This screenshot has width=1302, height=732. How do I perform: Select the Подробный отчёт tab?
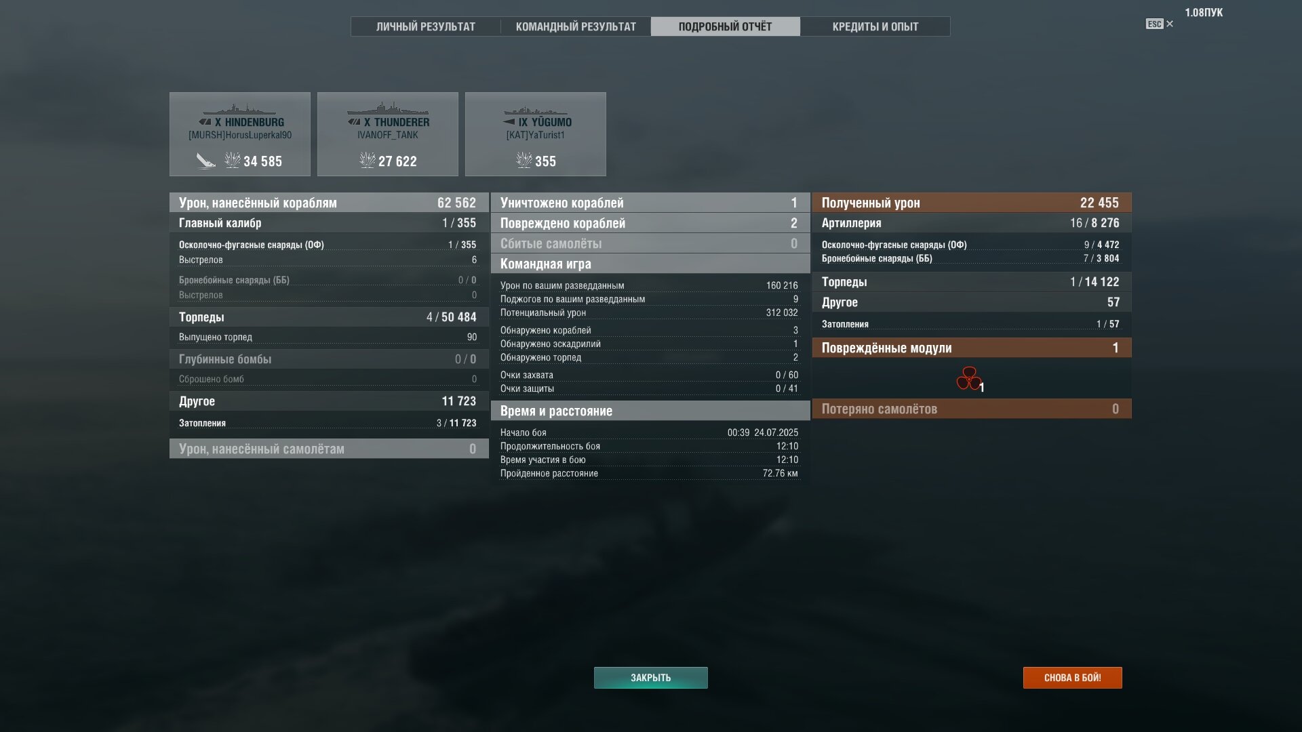click(725, 26)
